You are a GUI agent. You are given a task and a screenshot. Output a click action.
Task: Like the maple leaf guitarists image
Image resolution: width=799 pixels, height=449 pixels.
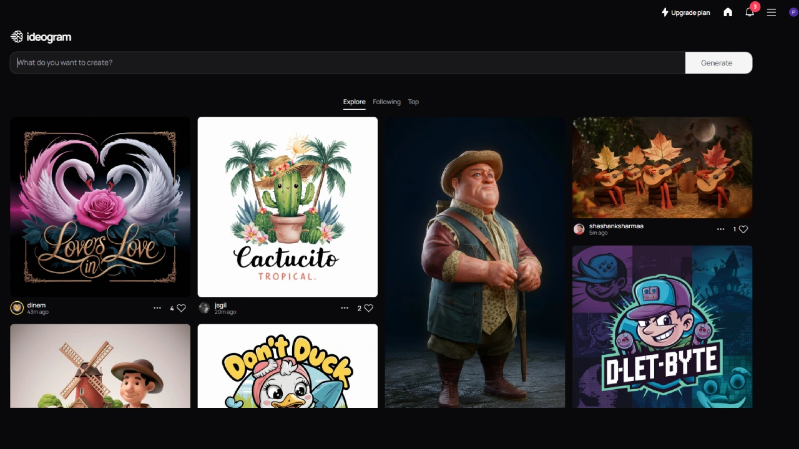pyautogui.click(x=743, y=229)
